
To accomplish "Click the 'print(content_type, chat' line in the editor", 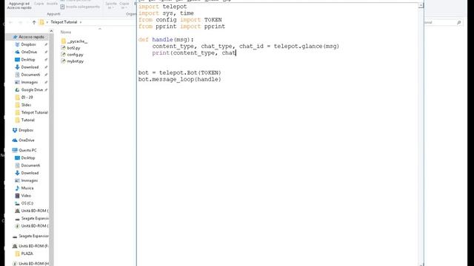I will coord(194,53).
